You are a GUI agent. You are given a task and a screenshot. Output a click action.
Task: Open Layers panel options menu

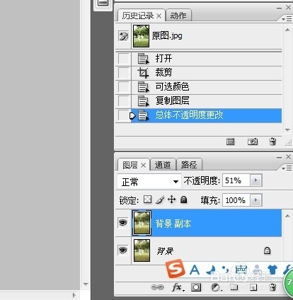[287, 168]
